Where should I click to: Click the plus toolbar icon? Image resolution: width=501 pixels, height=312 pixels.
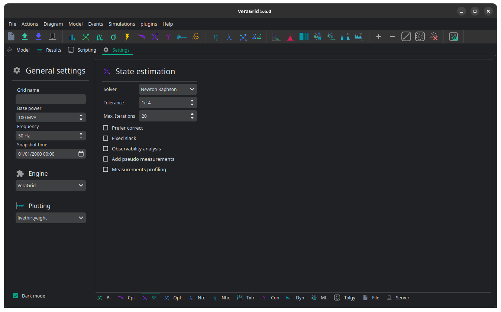(379, 37)
